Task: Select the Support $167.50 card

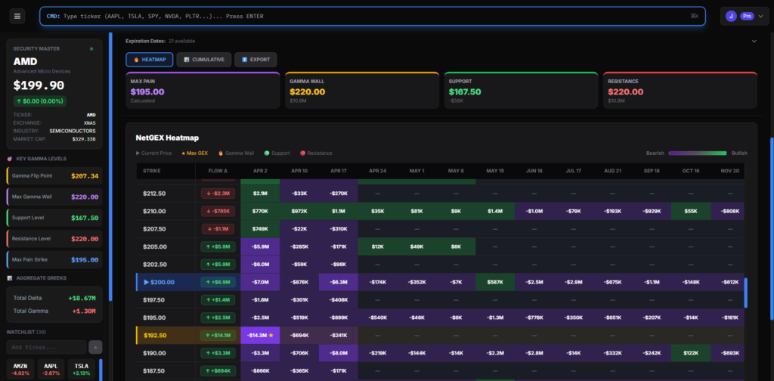Action: coord(521,90)
